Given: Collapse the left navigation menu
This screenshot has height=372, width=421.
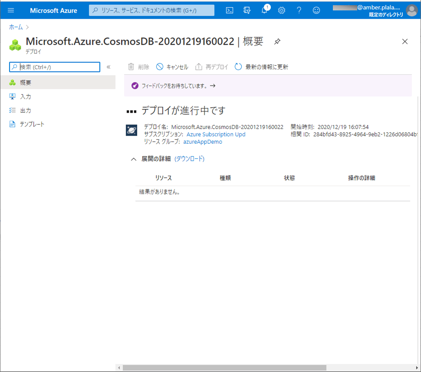Looking at the screenshot, I should click(x=109, y=67).
